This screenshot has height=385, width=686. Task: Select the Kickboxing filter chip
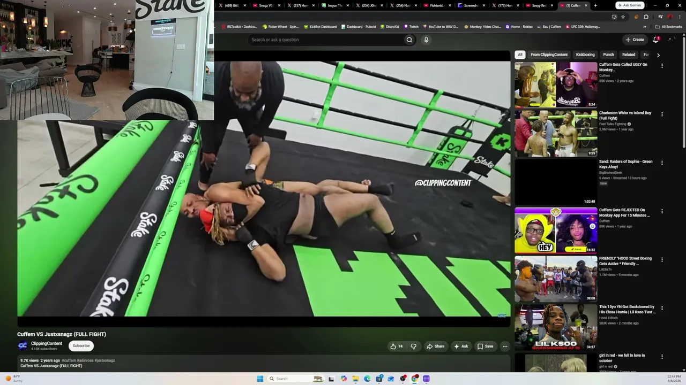(585, 55)
